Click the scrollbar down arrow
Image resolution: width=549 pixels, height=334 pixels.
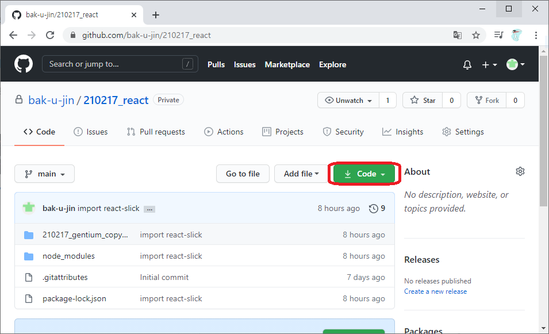click(x=543, y=328)
